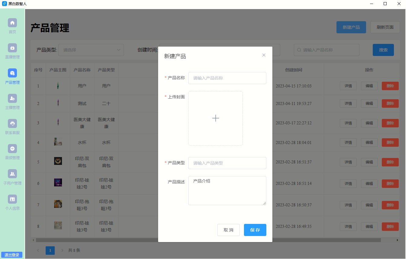Click product thumbnail in row 7
Viewport: 406px width, 259px height.
click(x=58, y=204)
